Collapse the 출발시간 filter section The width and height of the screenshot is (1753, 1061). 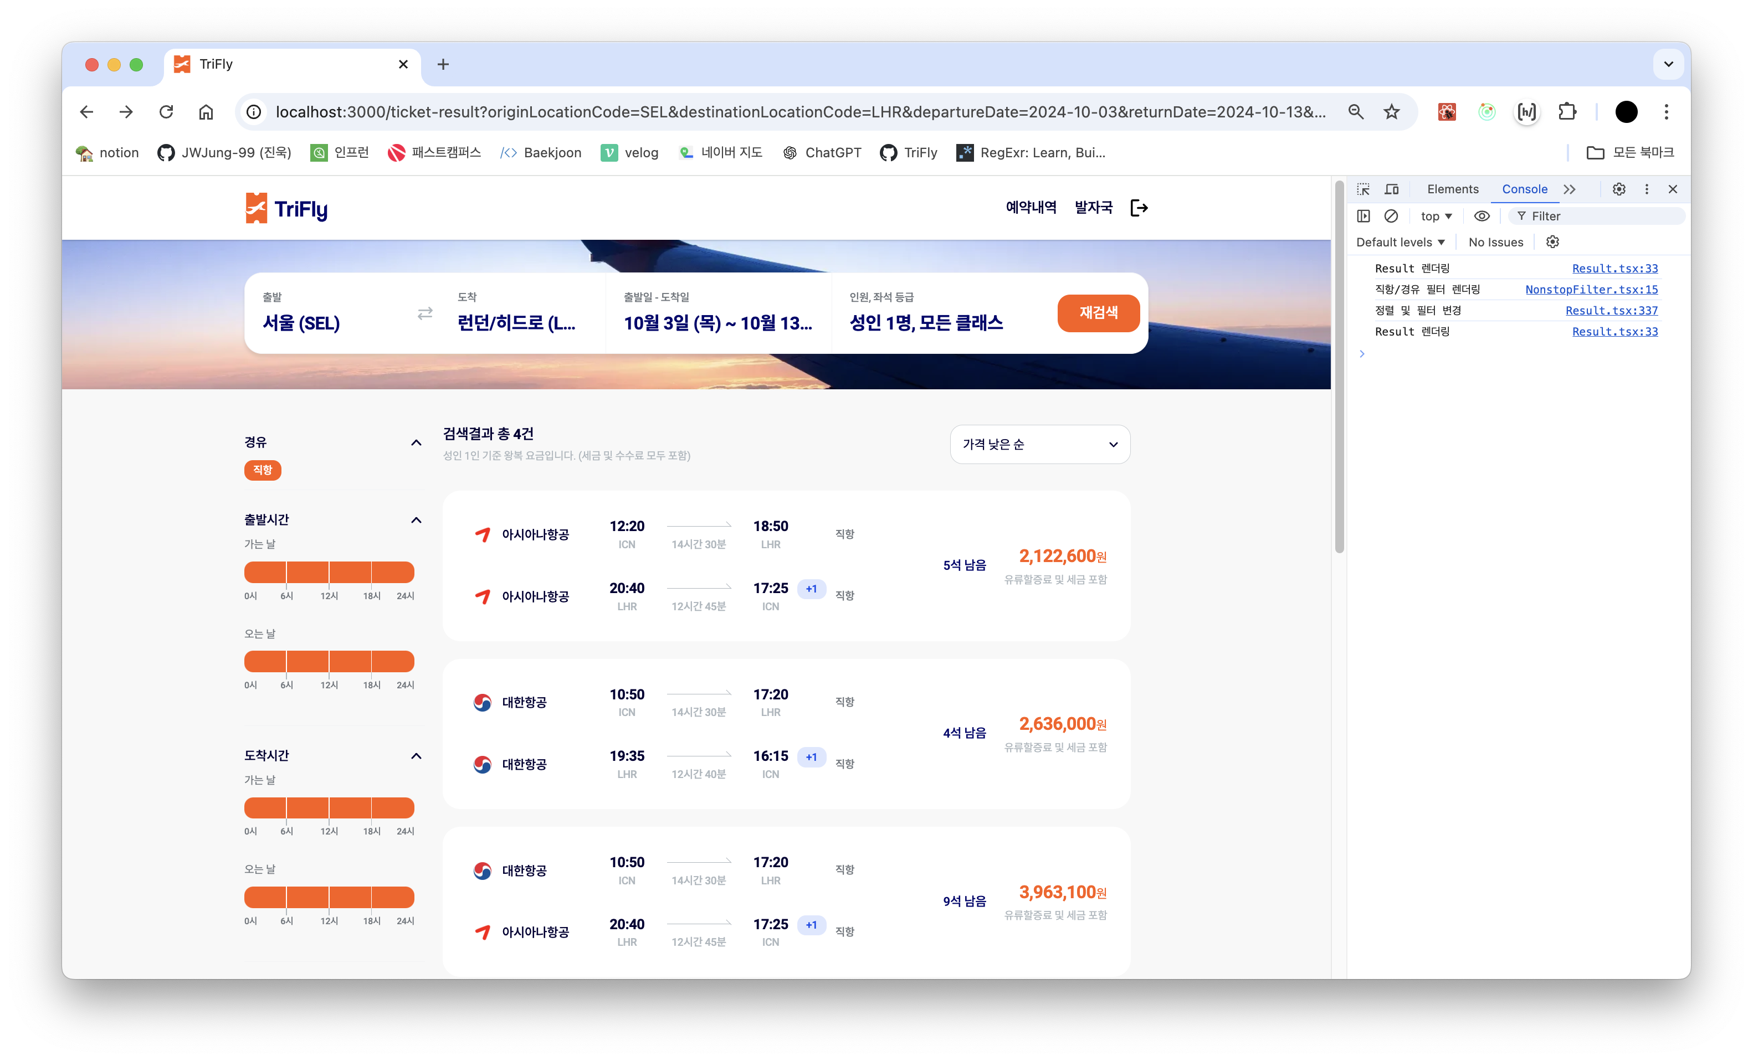coord(416,520)
